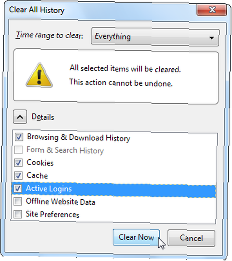Screen dimensions: 232x261
Task: Open the Time range to clear dropdown
Action: point(155,37)
